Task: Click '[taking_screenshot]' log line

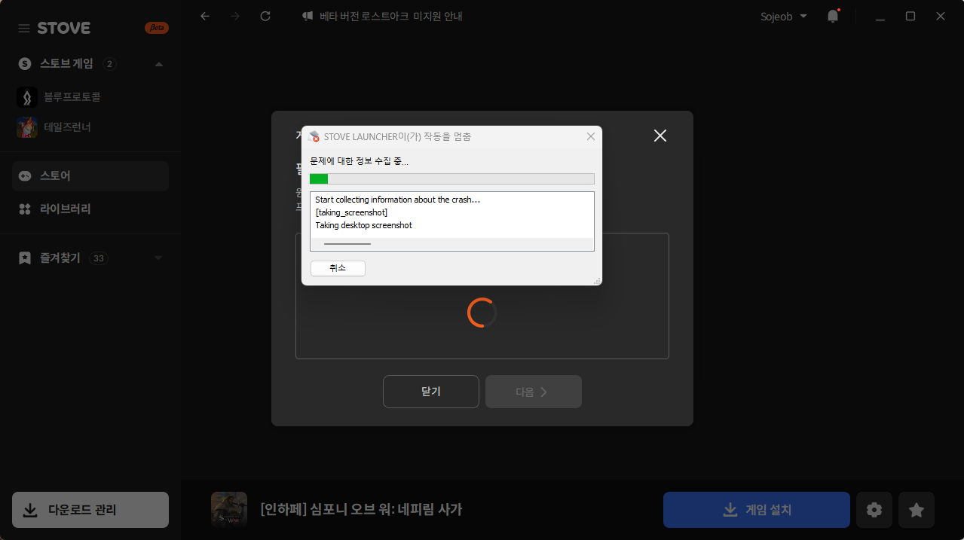Action: pos(351,212)
